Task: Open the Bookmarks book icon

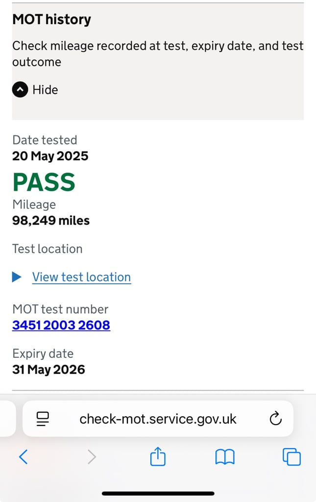Action: [x=225, y=457]
